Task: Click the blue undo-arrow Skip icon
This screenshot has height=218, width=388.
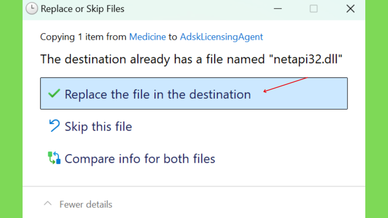Action: [54, 126]
